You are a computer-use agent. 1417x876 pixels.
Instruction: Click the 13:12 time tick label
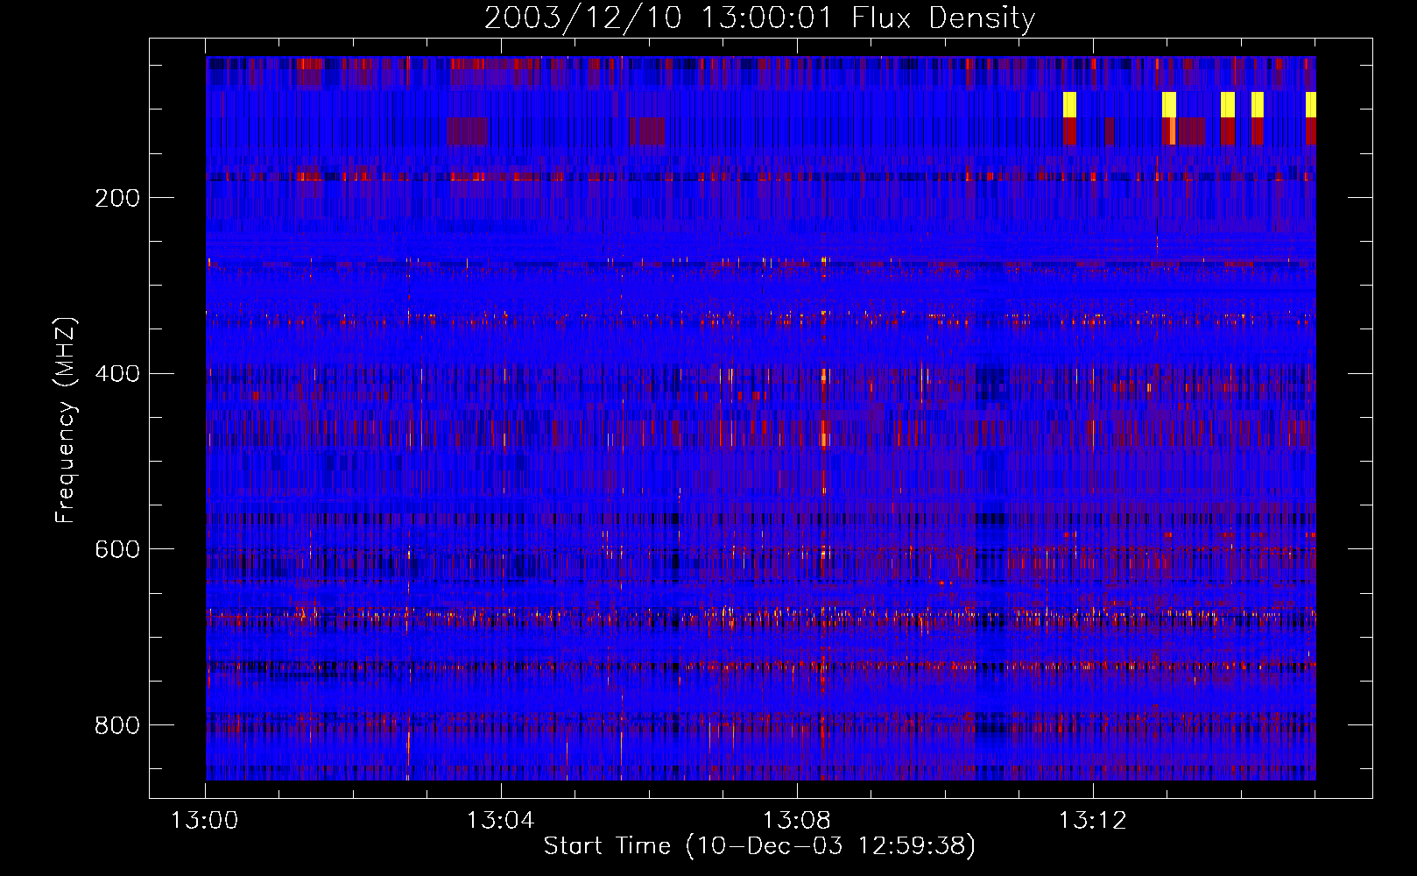tap(1092, 821)
